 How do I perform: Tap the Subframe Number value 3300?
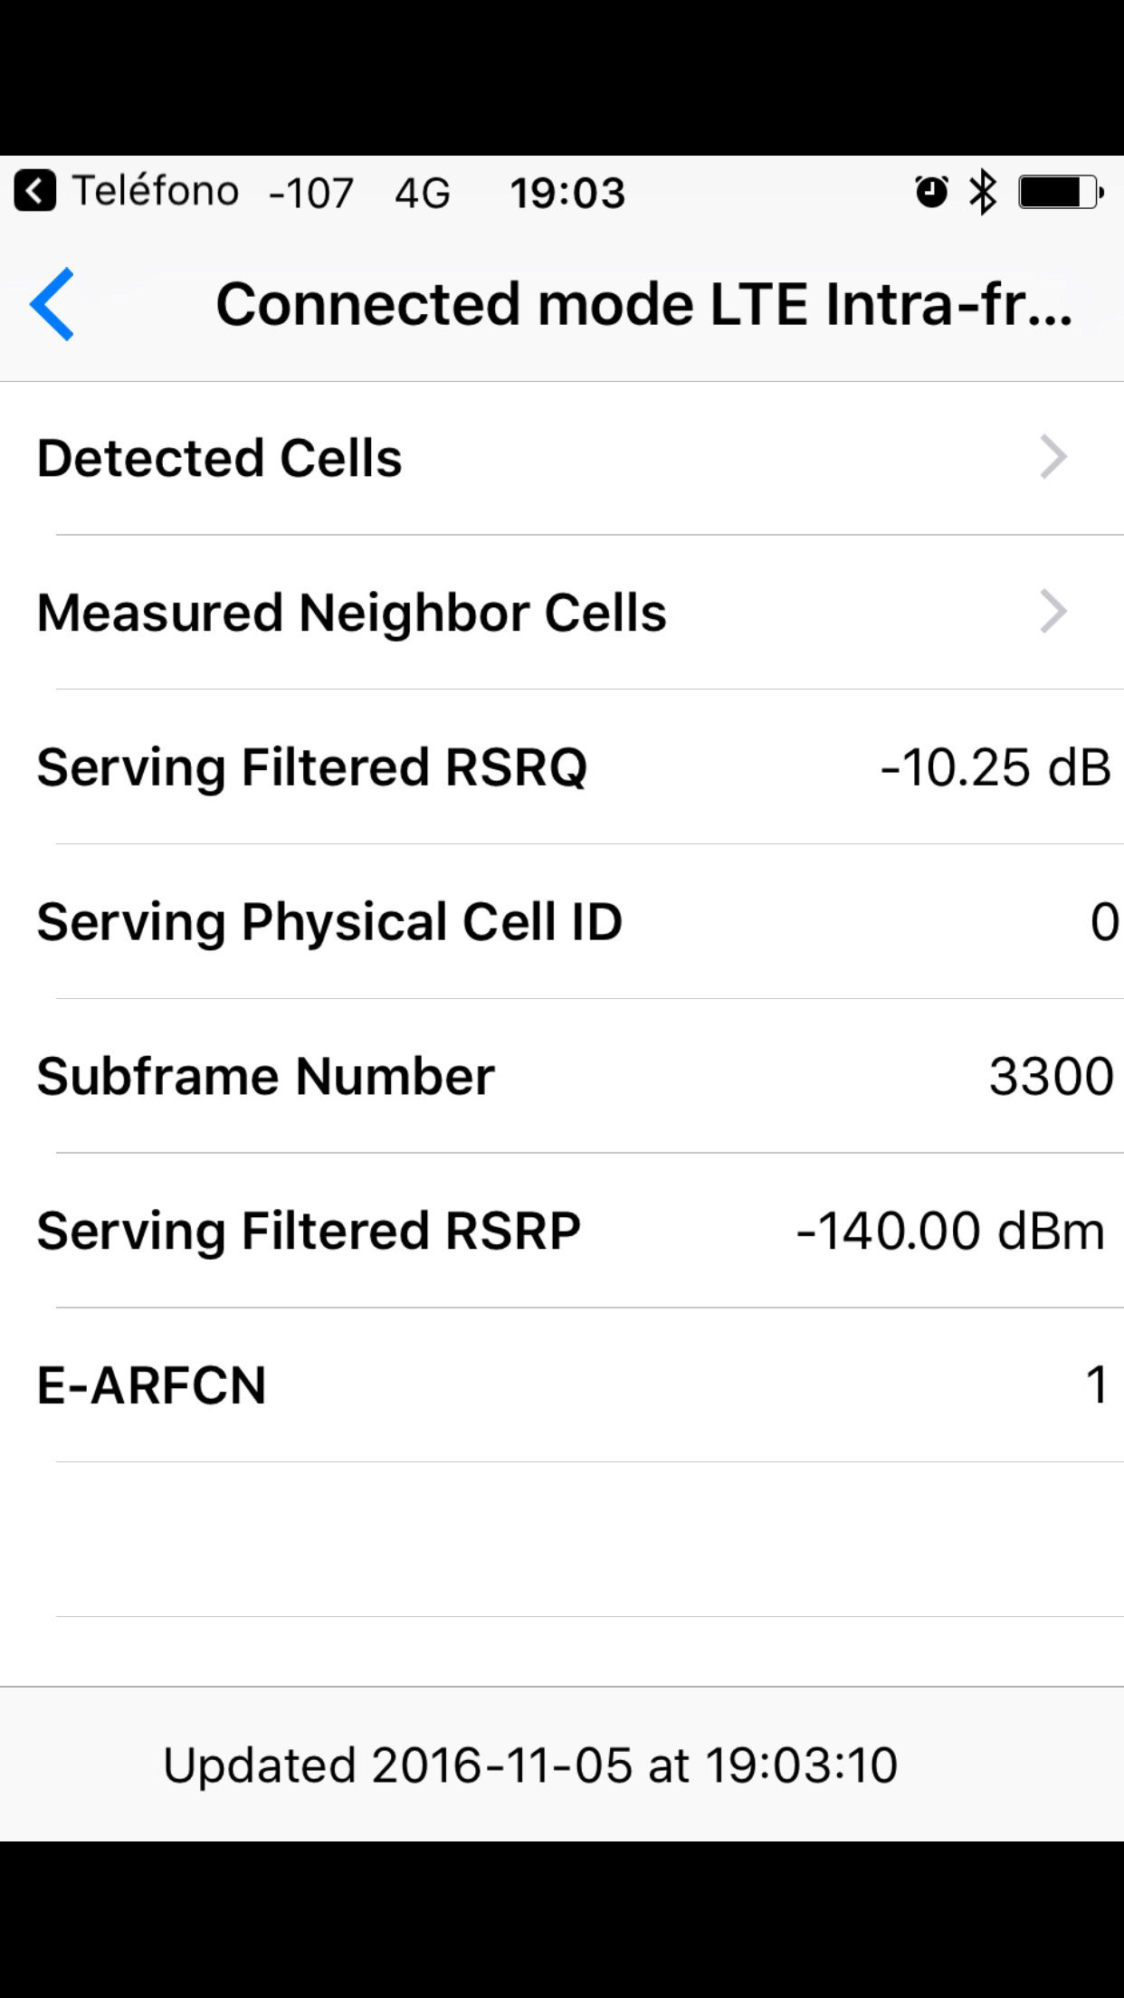pos(1051,1076)
